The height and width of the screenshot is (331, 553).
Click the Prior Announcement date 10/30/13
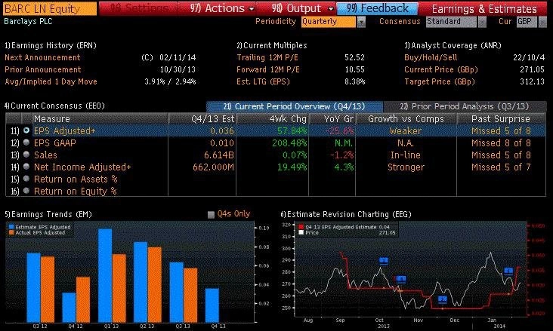pos(178,69)
